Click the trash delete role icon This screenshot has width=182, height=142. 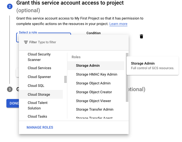(x=141, y=37)
